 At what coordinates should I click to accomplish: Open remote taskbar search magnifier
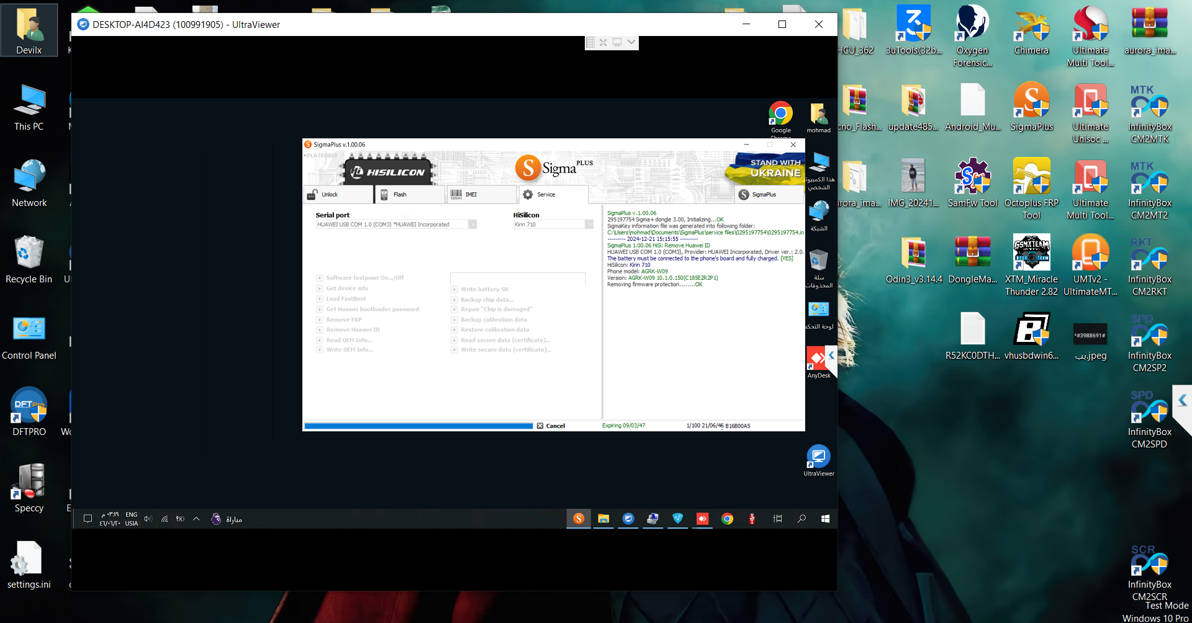click(x=801, y=519)
